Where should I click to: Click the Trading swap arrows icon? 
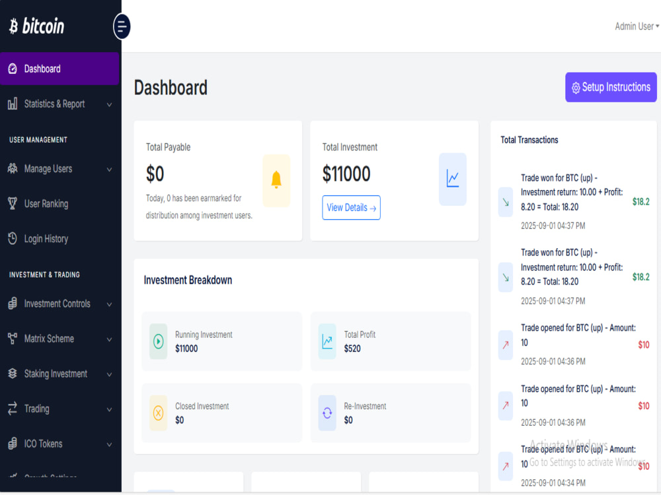pos(13,409)
